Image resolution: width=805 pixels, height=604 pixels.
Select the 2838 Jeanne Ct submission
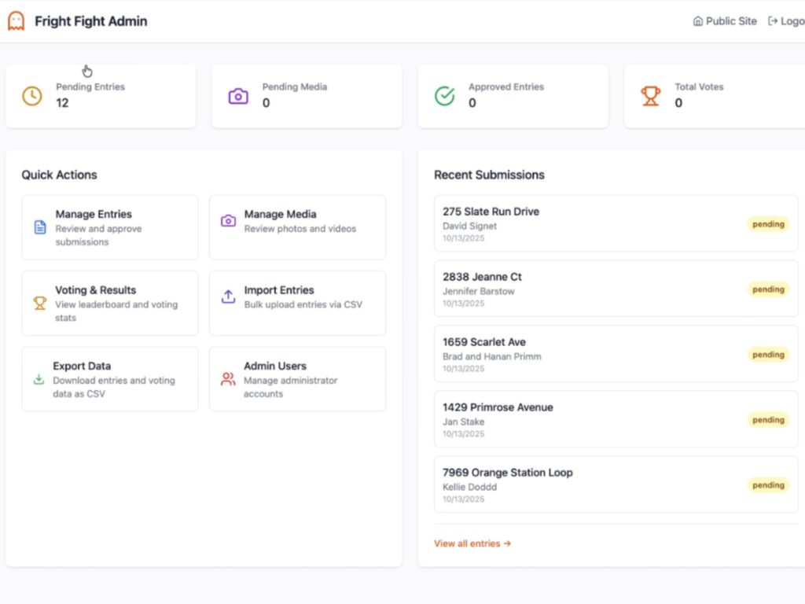(616, 289)
